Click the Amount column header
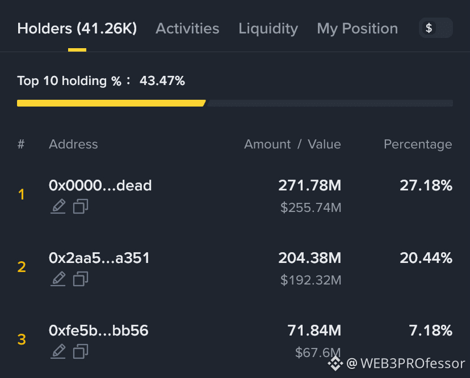Viewport: 470px width, 378px height. click(267, 145)
